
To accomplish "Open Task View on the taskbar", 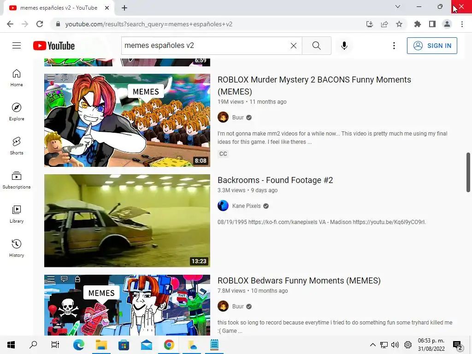I will (x=55, y=345).
